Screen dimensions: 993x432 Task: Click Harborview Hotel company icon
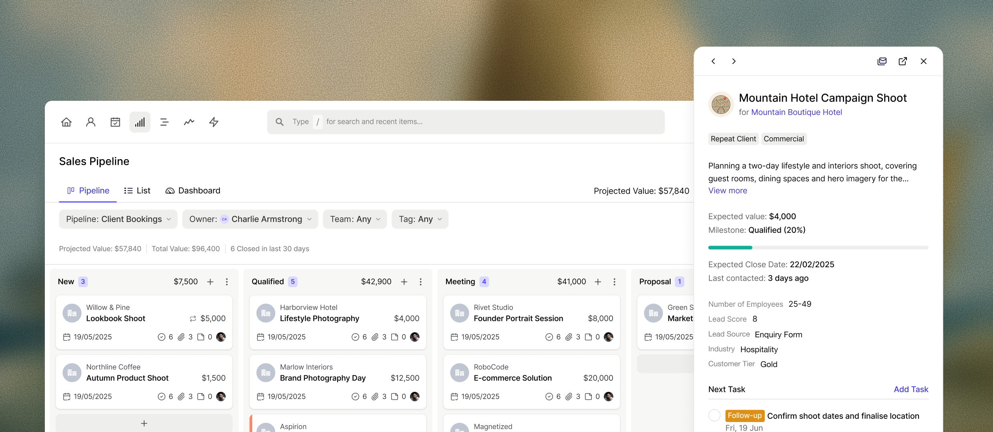[266, 313]
